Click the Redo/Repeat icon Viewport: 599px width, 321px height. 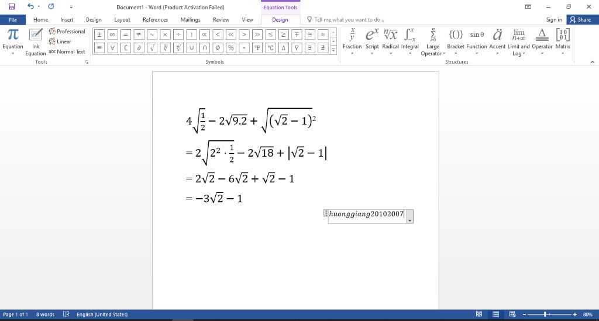click(x=51, y=6)
